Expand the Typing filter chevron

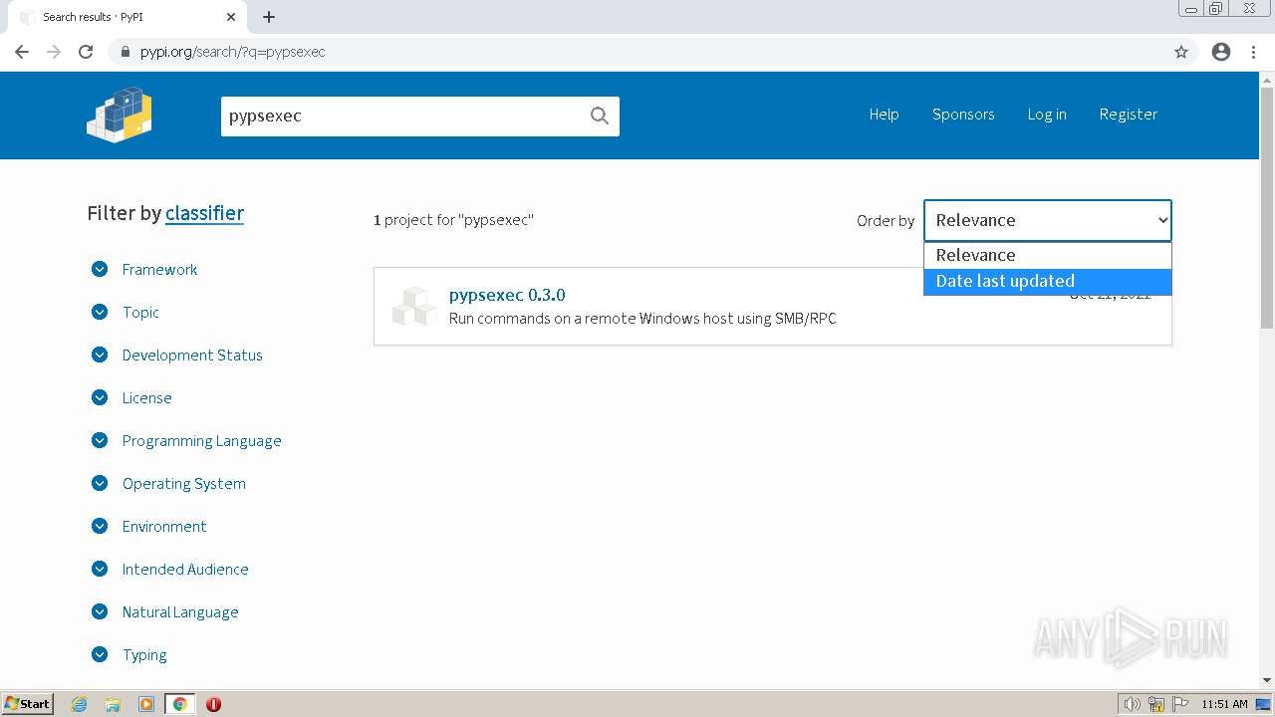click(100, 654)
